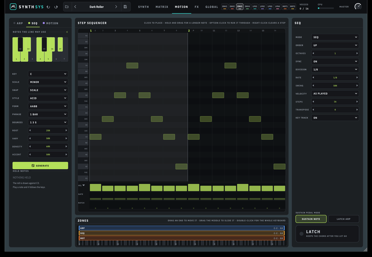Select the MOT2 modulator chip
Image resolution: width=372 pixels, height=257 pixels.
click(293, 7)
